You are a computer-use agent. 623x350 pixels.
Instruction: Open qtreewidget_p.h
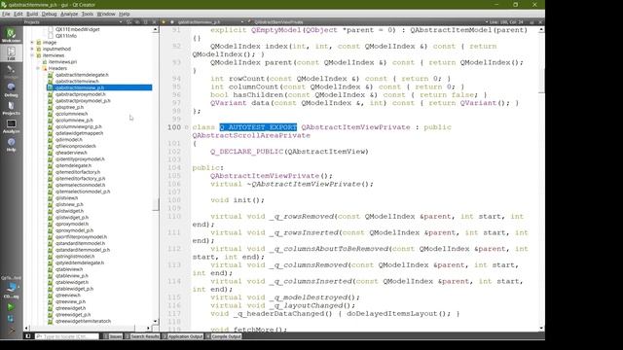(73, 315)
